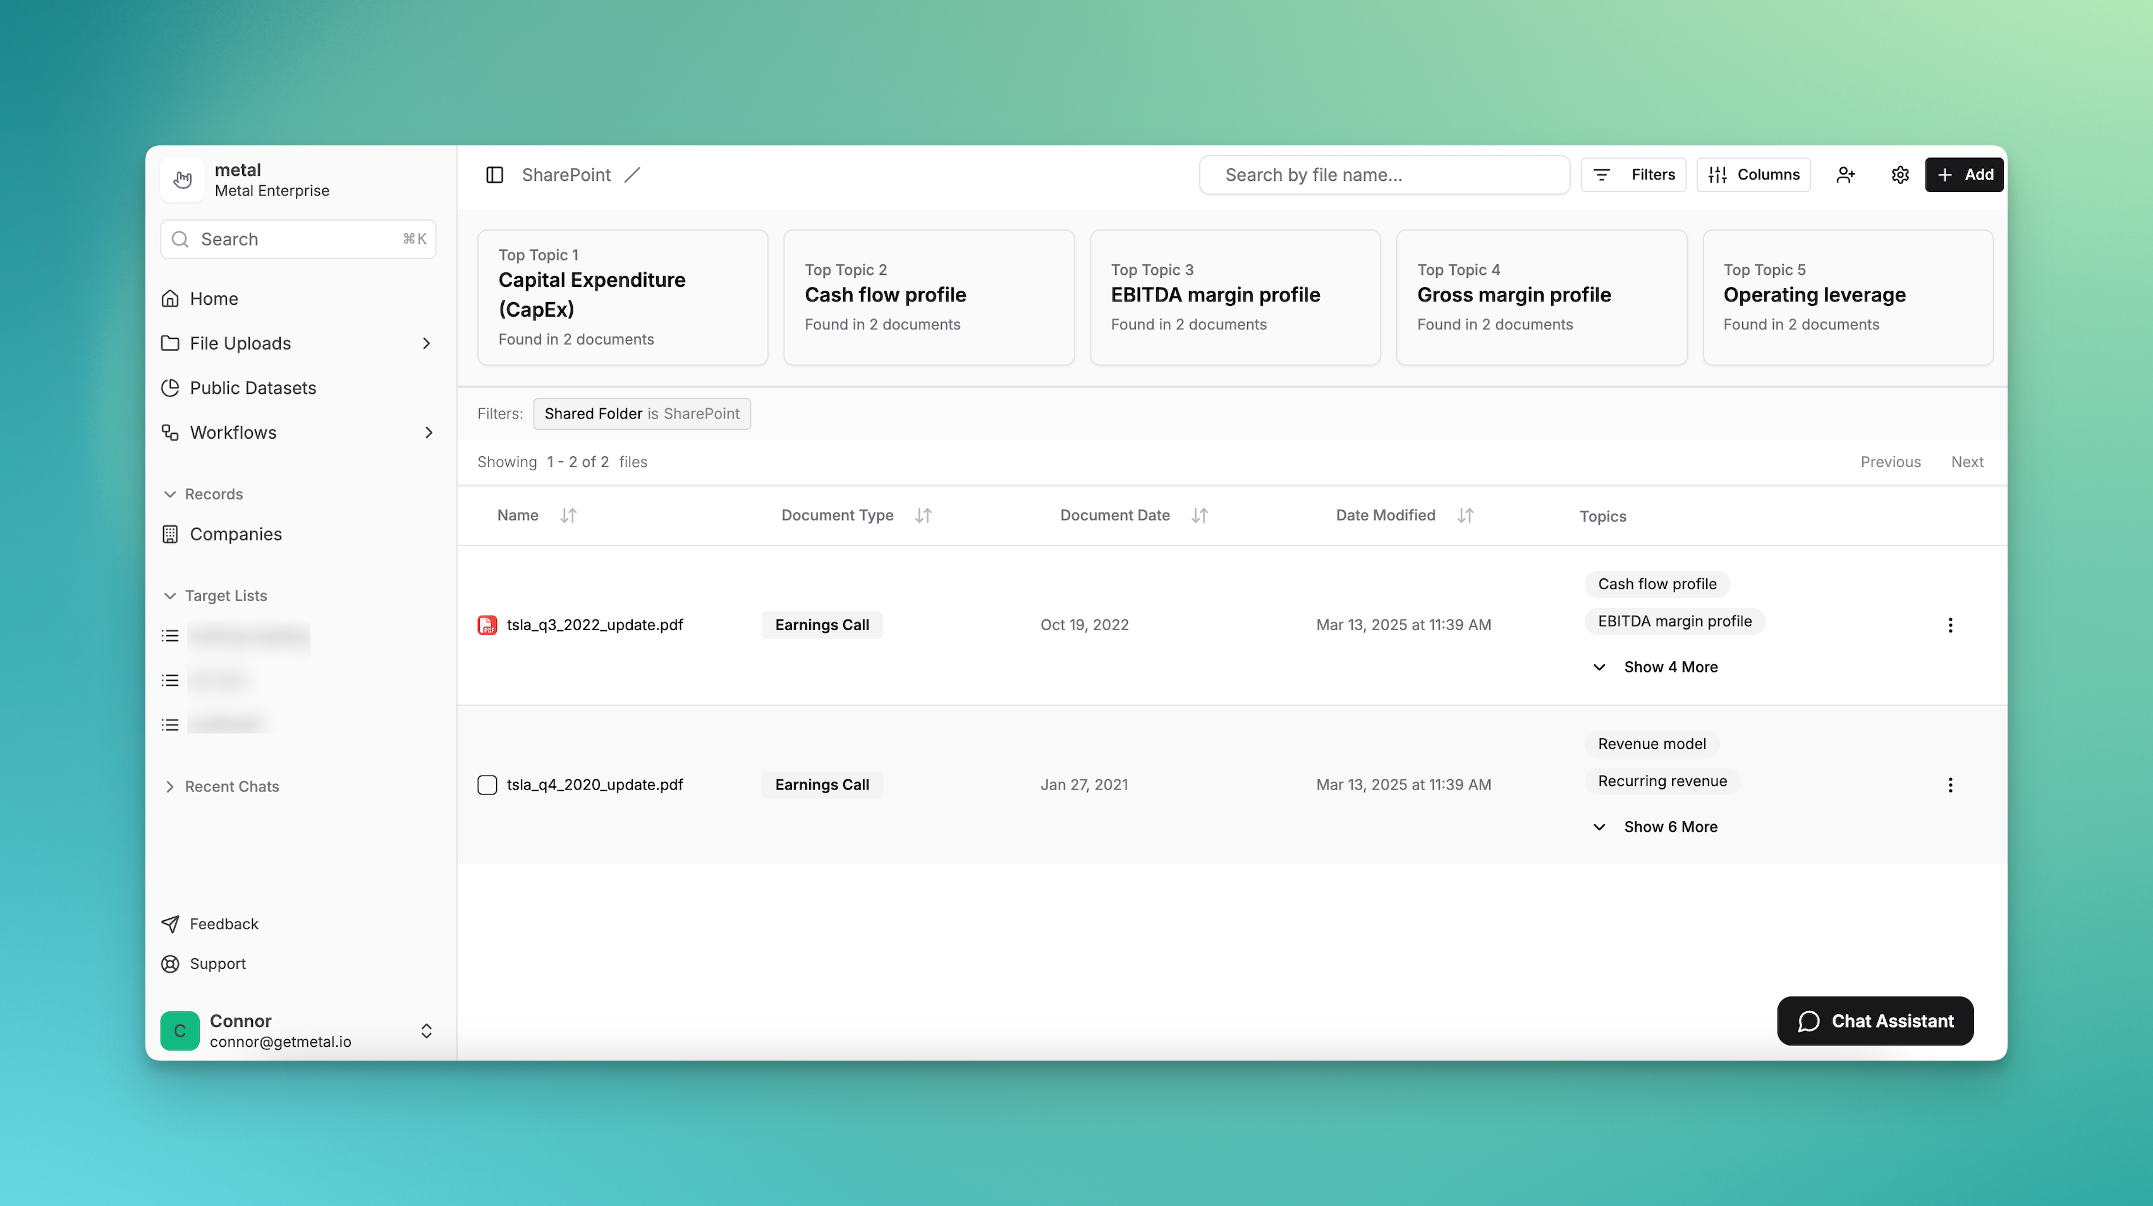Click the Add button
Viewport: 2153px width, 1206px height.
click(x=1963, y=174)
